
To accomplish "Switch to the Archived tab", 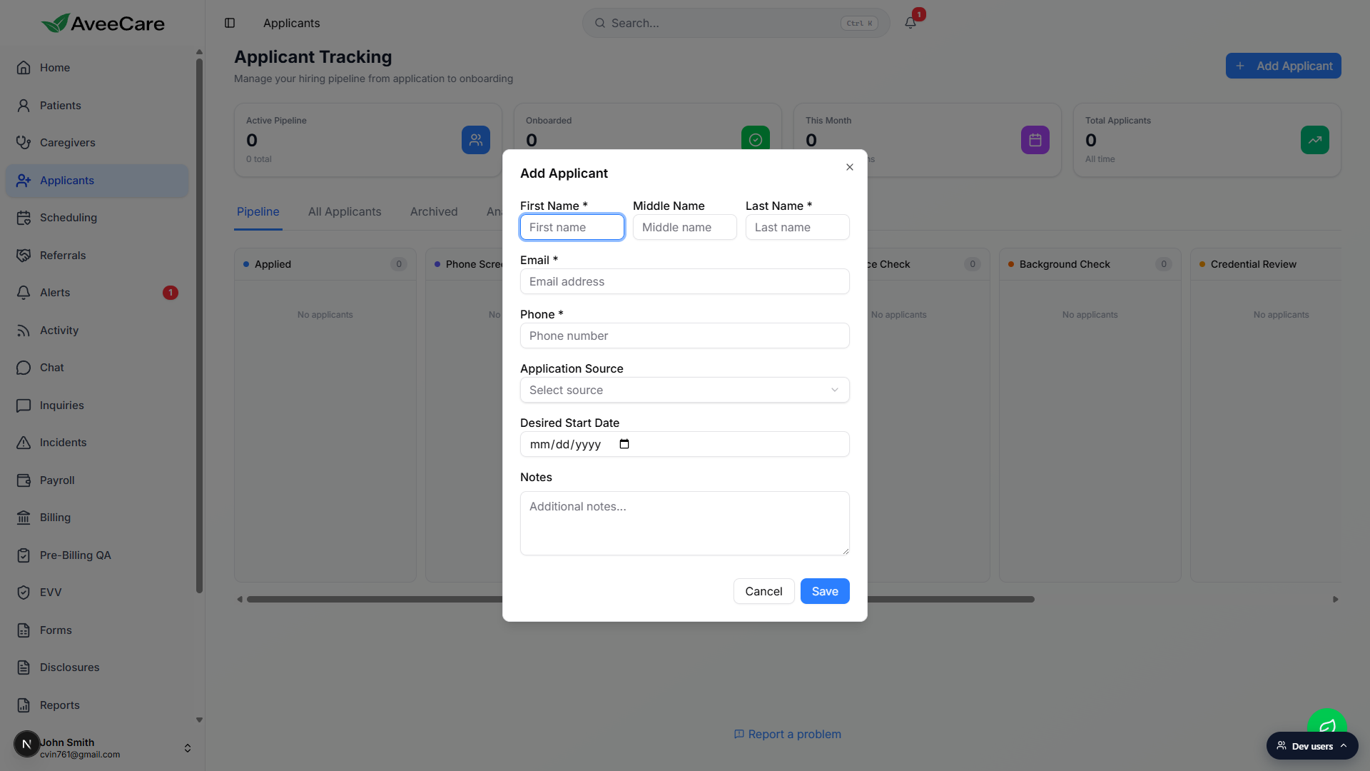I will pyautogui.click(x=434, y=212).
